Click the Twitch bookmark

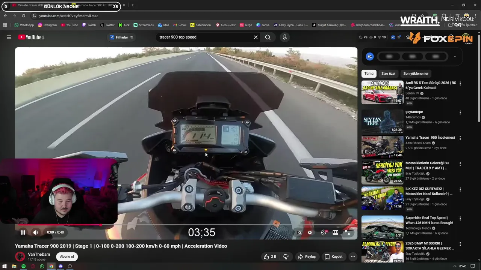coord(89,25)
